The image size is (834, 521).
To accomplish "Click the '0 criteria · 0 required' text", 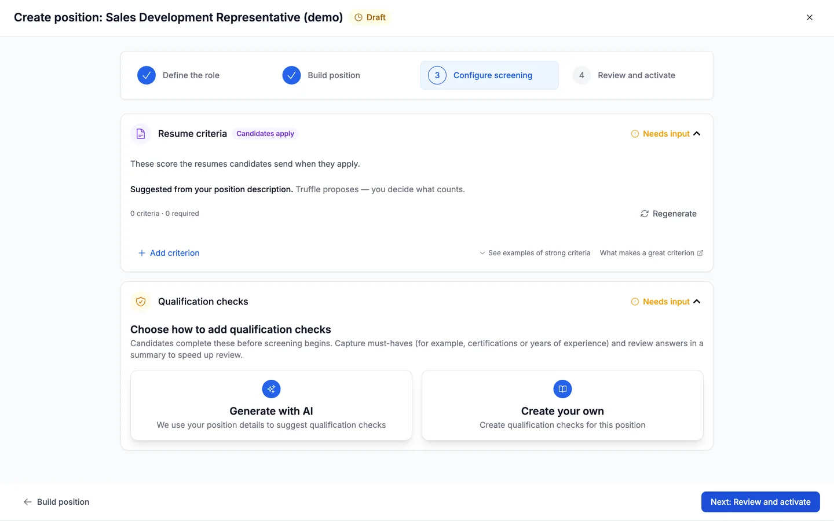I will (164, 214).
